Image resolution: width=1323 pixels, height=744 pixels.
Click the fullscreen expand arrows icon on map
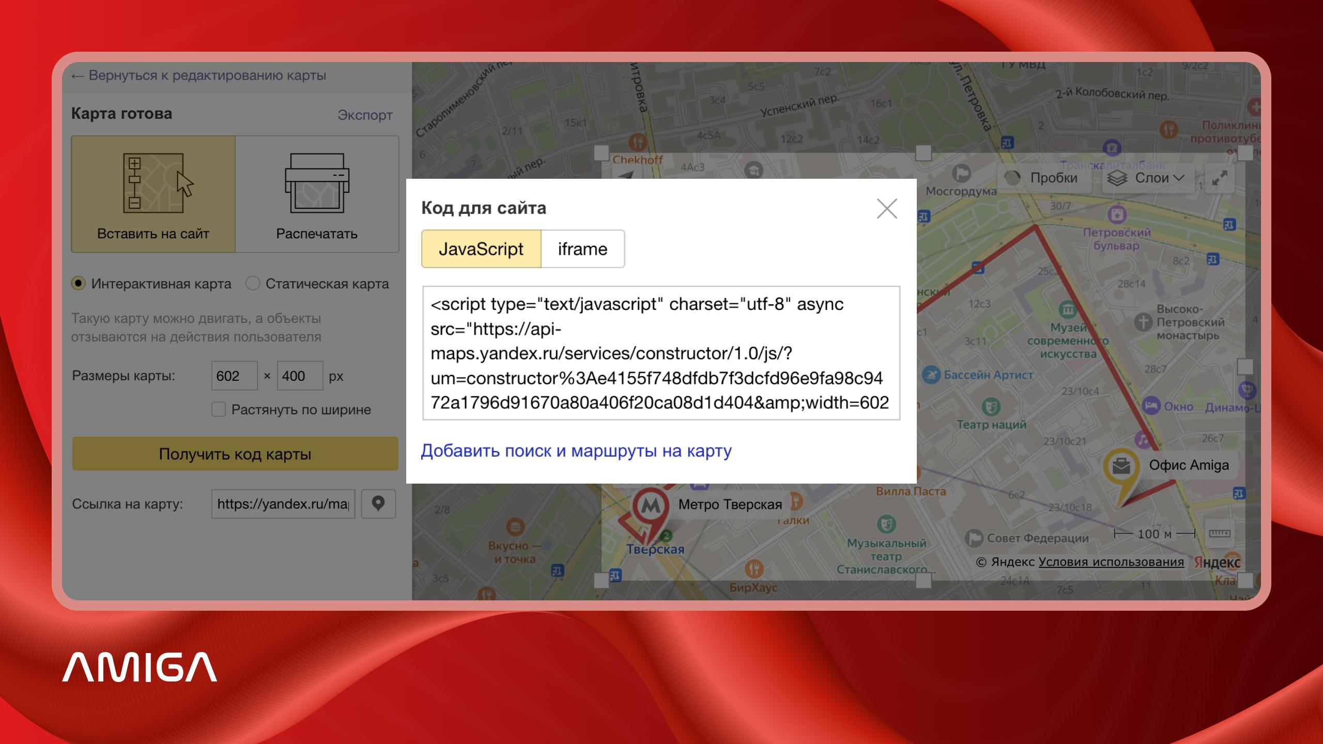pos(1220,178)
